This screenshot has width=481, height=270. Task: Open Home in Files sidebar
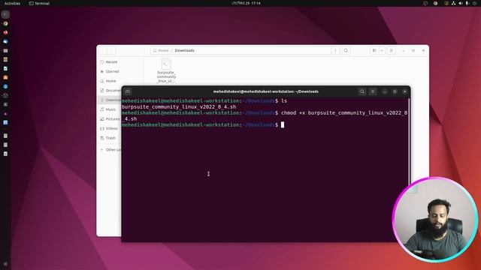[x=120, y=81]
